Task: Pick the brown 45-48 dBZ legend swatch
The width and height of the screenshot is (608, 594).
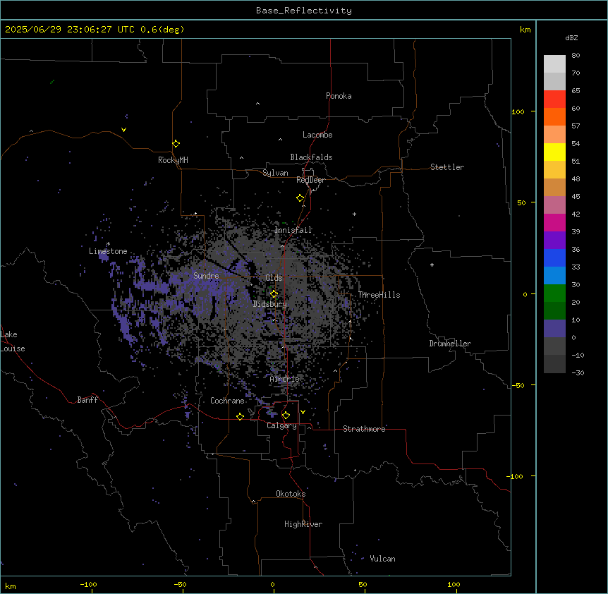Action: (x=554, y=187)
